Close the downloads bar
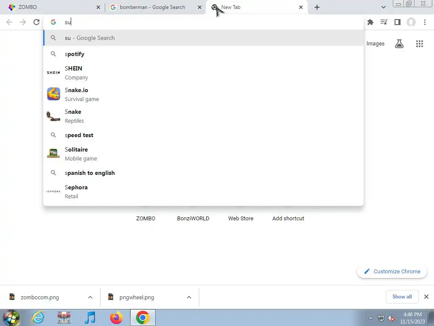 (x=426, y=297)
